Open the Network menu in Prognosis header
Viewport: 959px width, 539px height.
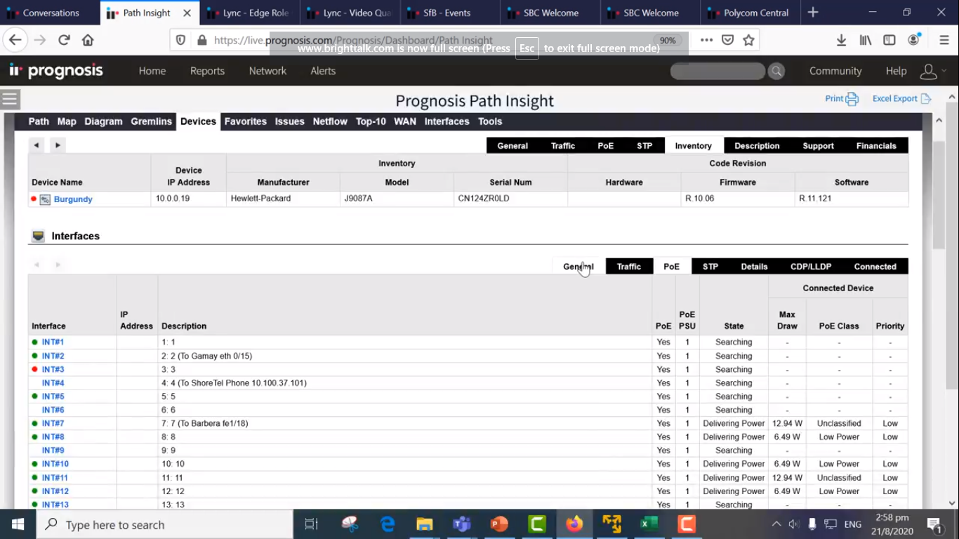click(267, 71)
